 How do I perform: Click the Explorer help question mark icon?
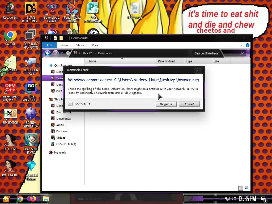click(x=248, y=45)
